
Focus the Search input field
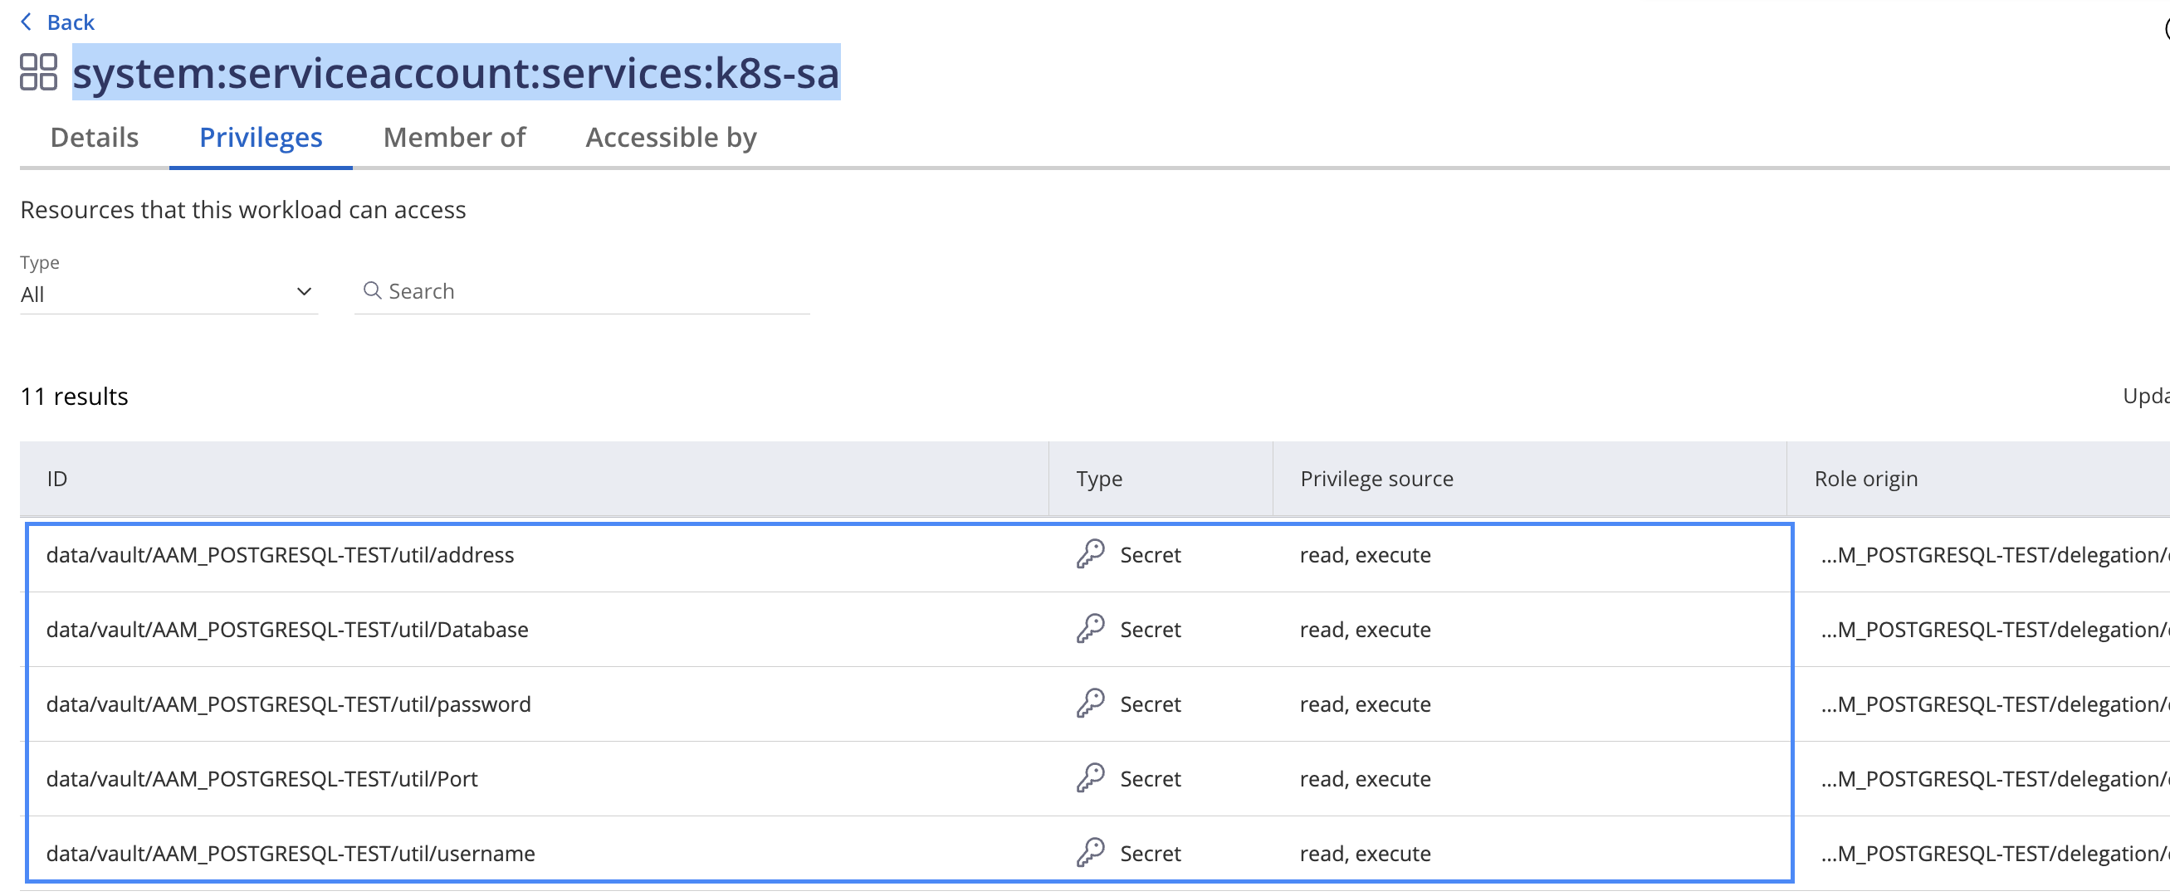pos(582,291)
